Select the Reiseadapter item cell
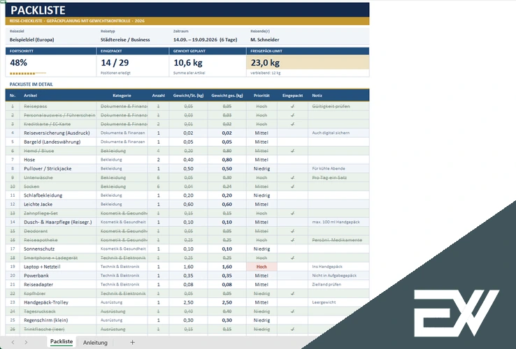Image resolution: width=516 pixels, height=349 pixels. tap(58, 285)
